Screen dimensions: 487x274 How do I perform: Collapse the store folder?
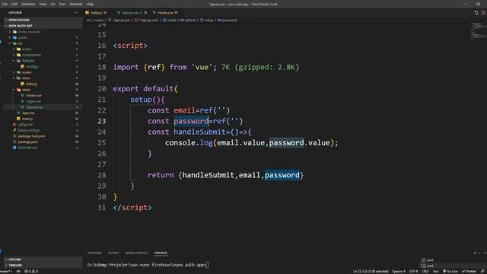click(26, 78)
